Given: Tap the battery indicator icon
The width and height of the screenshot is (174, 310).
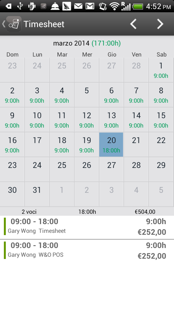Looking at the screenshot, I should (138, 6).
